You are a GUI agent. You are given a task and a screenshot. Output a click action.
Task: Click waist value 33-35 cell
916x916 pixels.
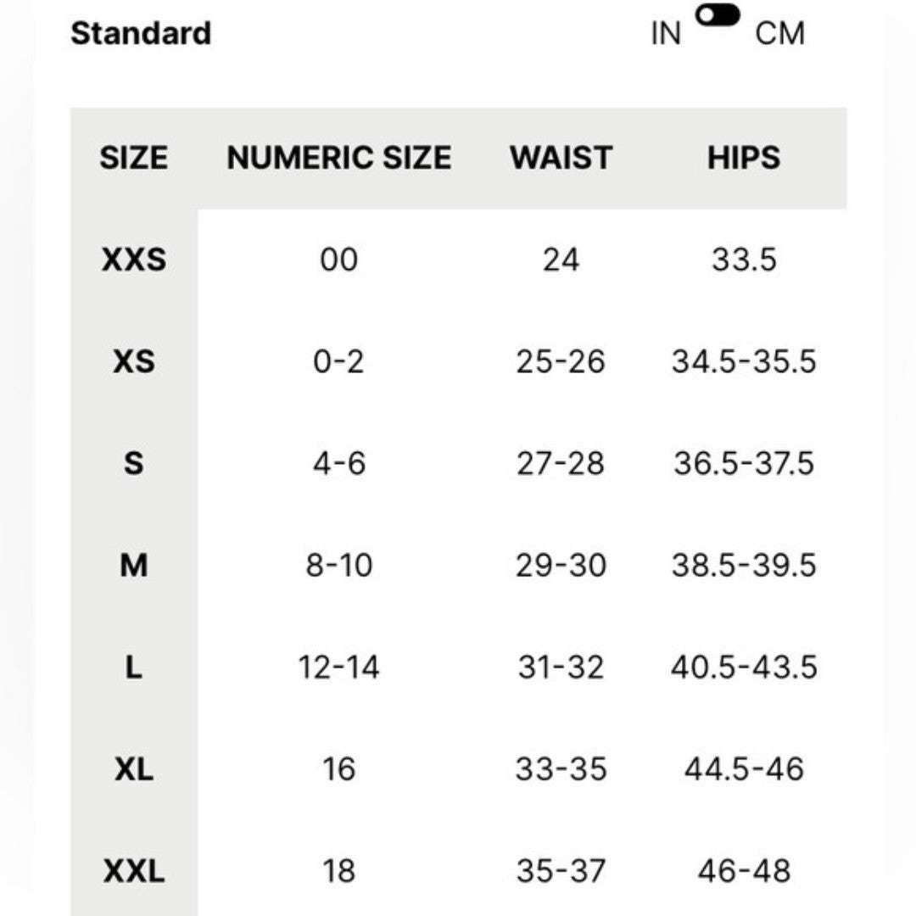pyautogui.click(x=561, y=768)
